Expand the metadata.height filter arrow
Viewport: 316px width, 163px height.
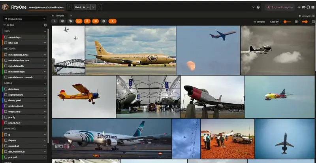pyautogui.click(x=45, y=72)
